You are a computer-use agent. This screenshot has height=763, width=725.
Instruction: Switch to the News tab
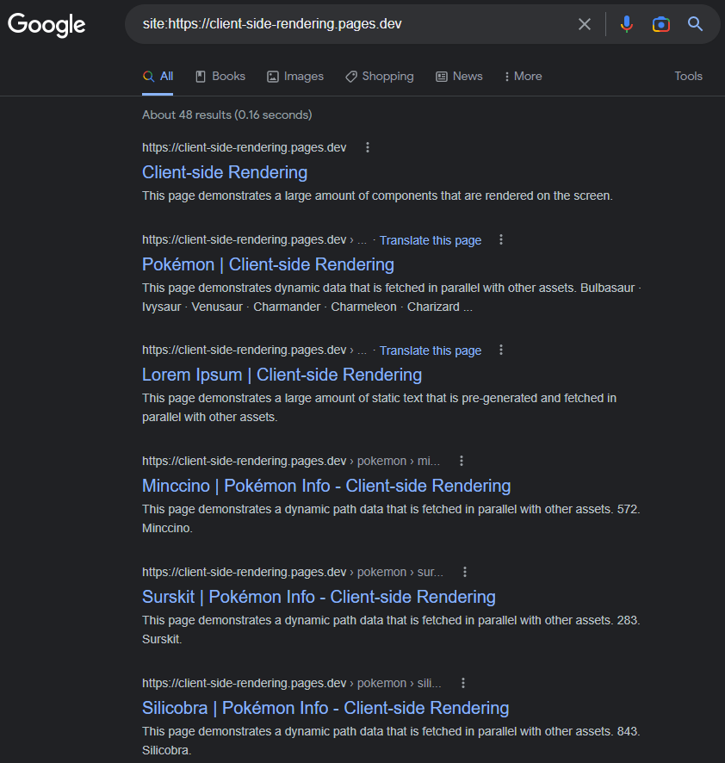point(459,76)
